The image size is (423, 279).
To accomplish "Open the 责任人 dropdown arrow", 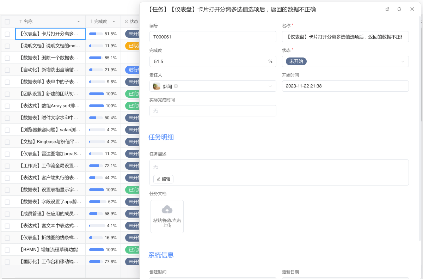I will tap(270, 86).
